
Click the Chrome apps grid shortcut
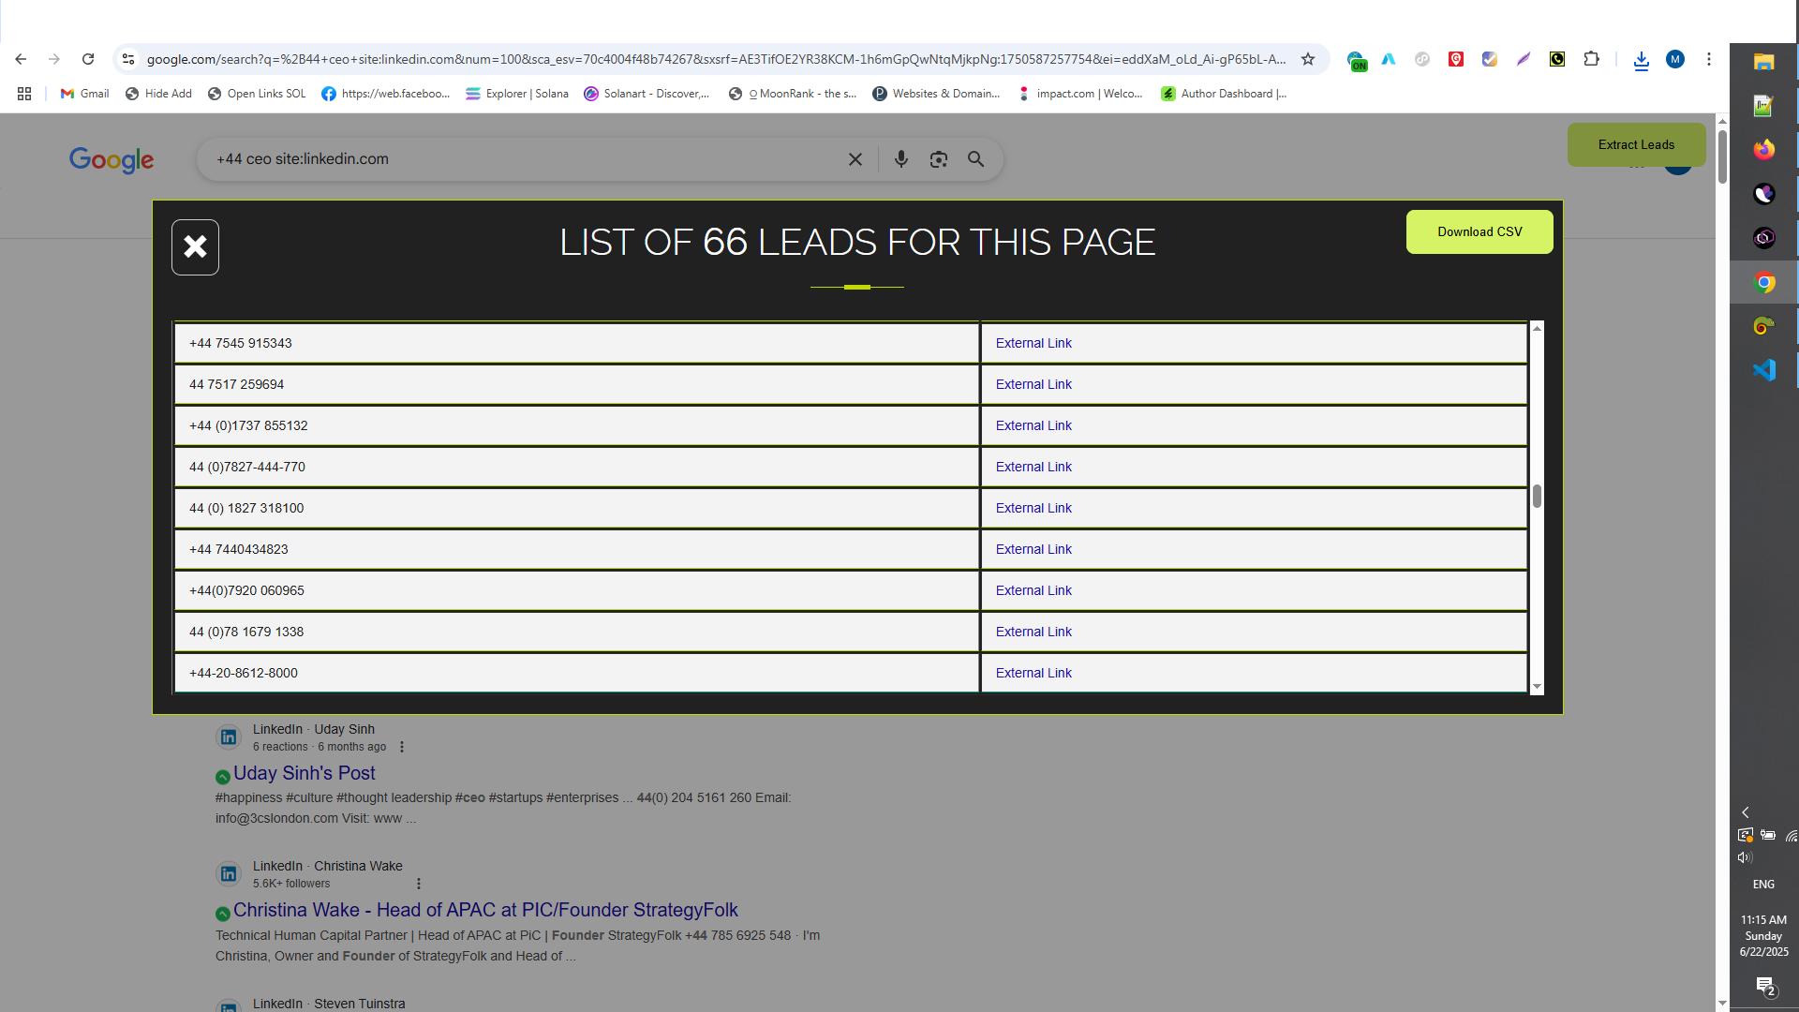(x=24, y=94)
